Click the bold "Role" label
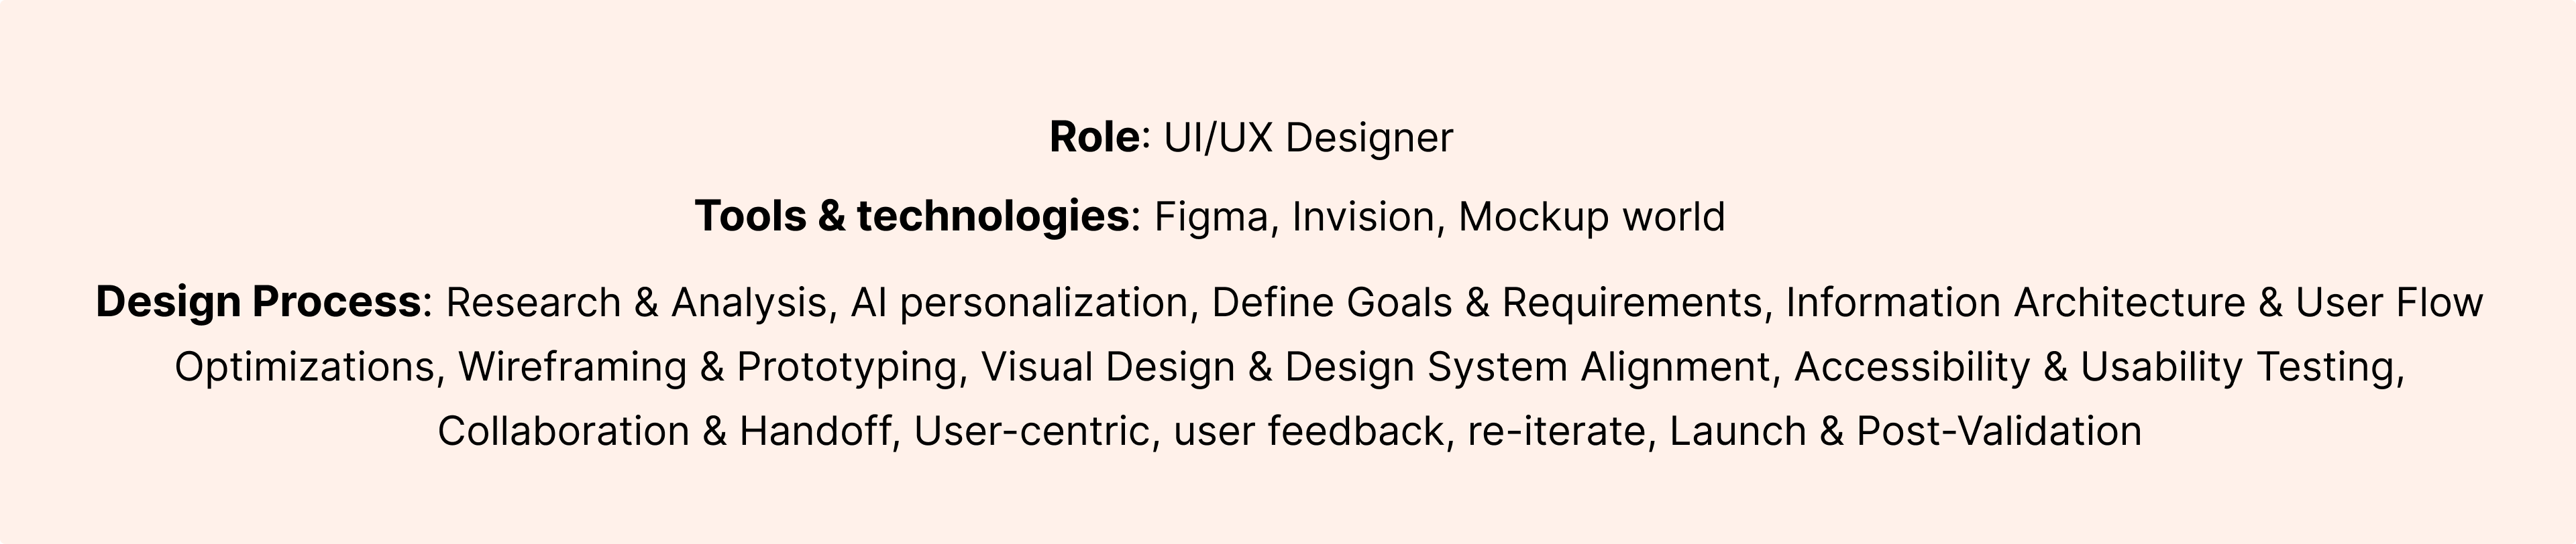 pos(1093,138)
